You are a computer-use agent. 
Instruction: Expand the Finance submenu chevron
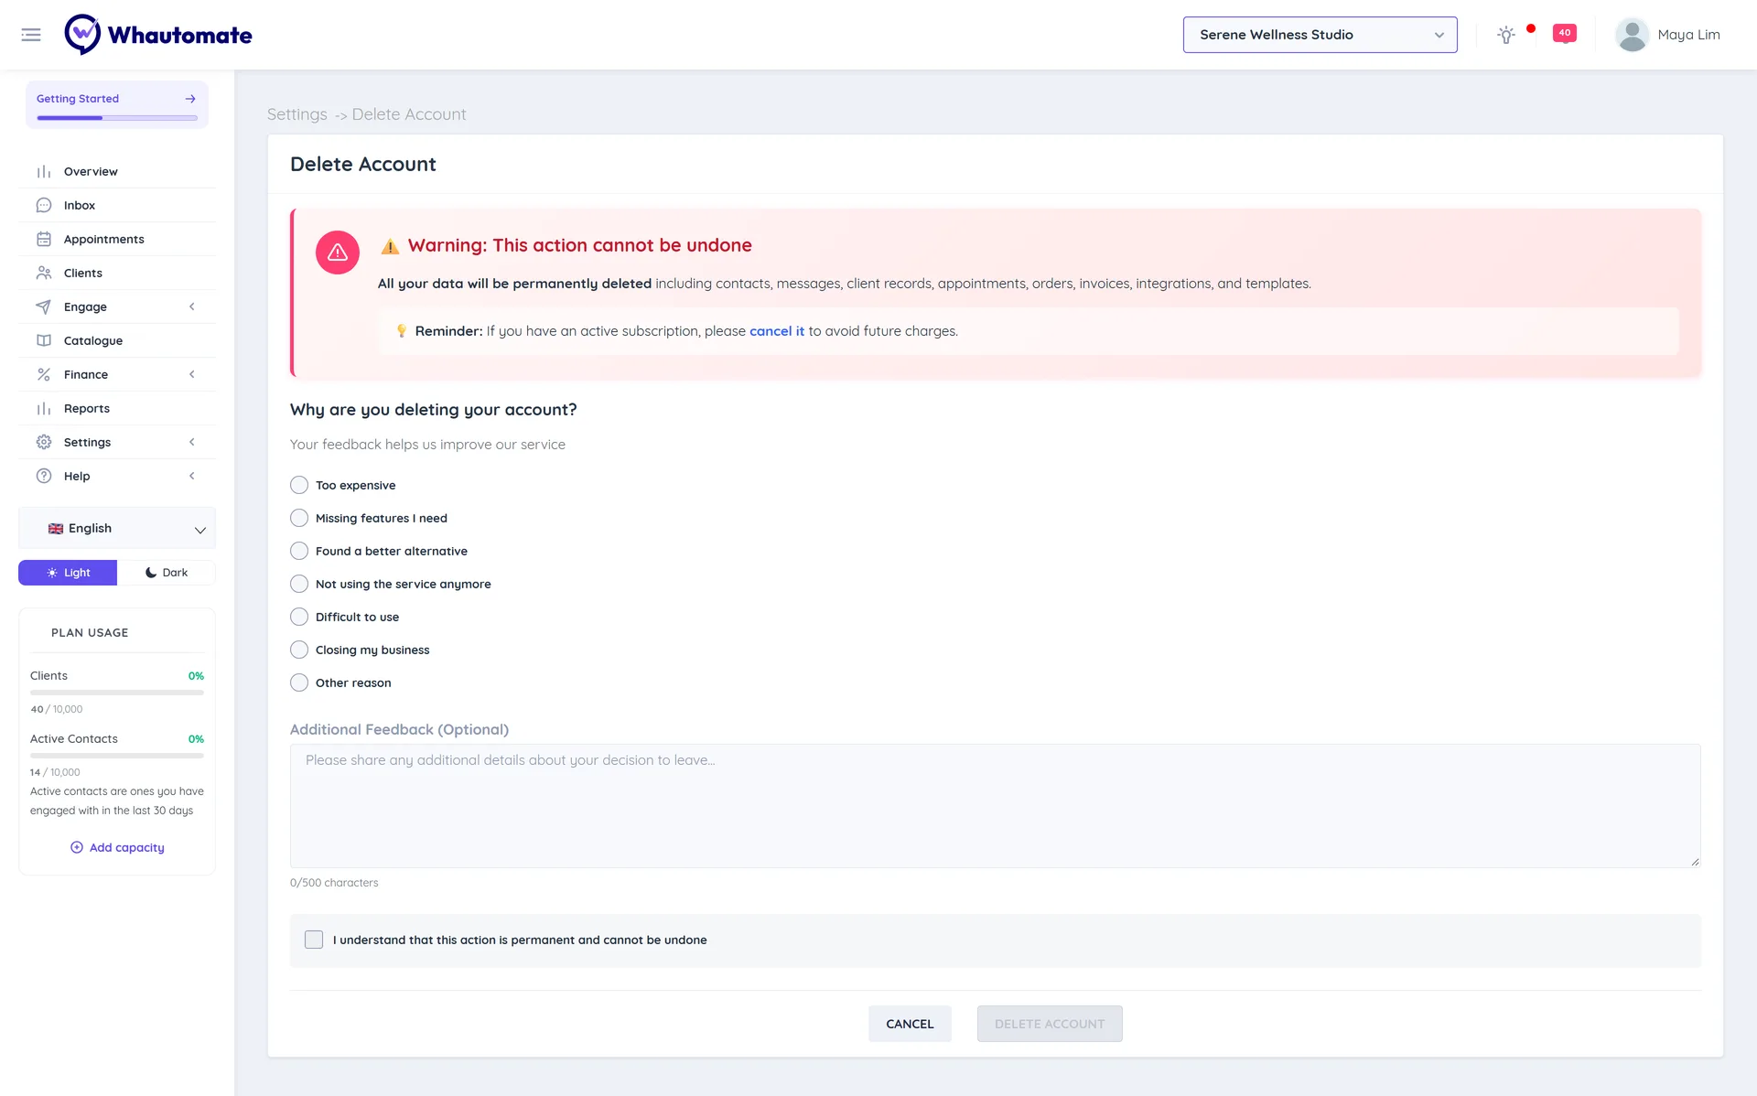192,375
